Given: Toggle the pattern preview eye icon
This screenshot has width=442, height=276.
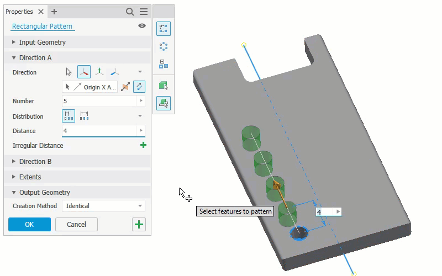Looking at the screenshot, I should (142, 25).
